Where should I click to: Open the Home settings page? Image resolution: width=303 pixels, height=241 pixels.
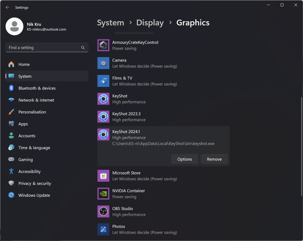pyautogui.click(x=47, y=64)
